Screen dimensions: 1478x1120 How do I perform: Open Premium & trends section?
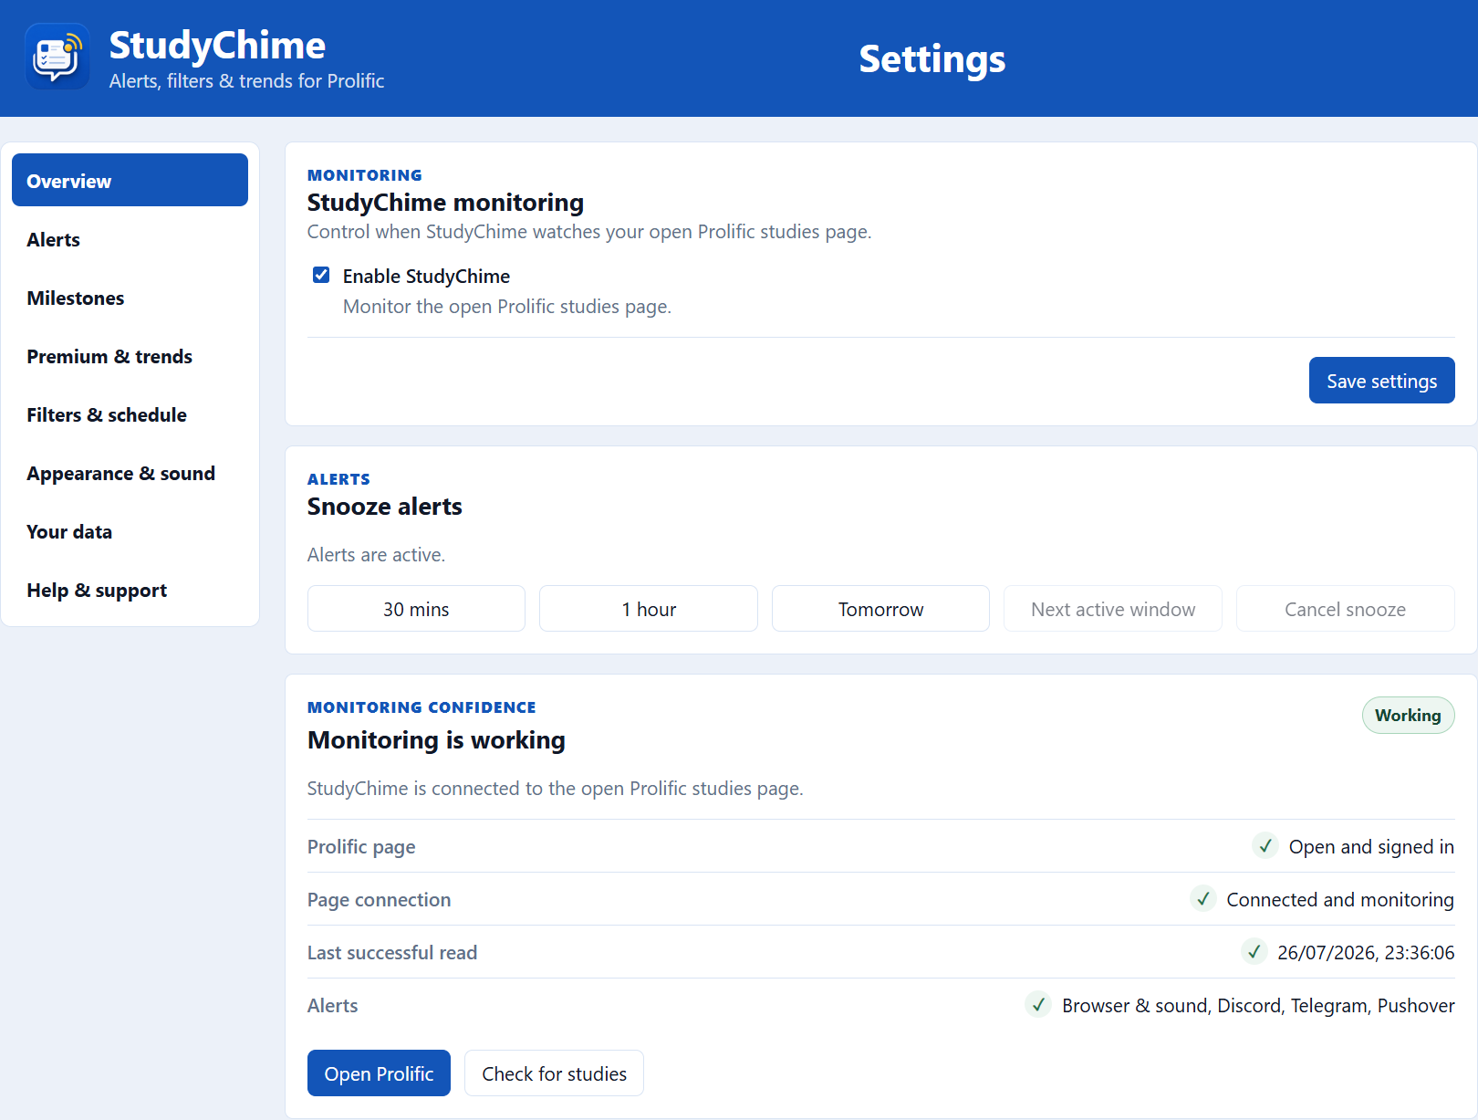tap(130, 356)
